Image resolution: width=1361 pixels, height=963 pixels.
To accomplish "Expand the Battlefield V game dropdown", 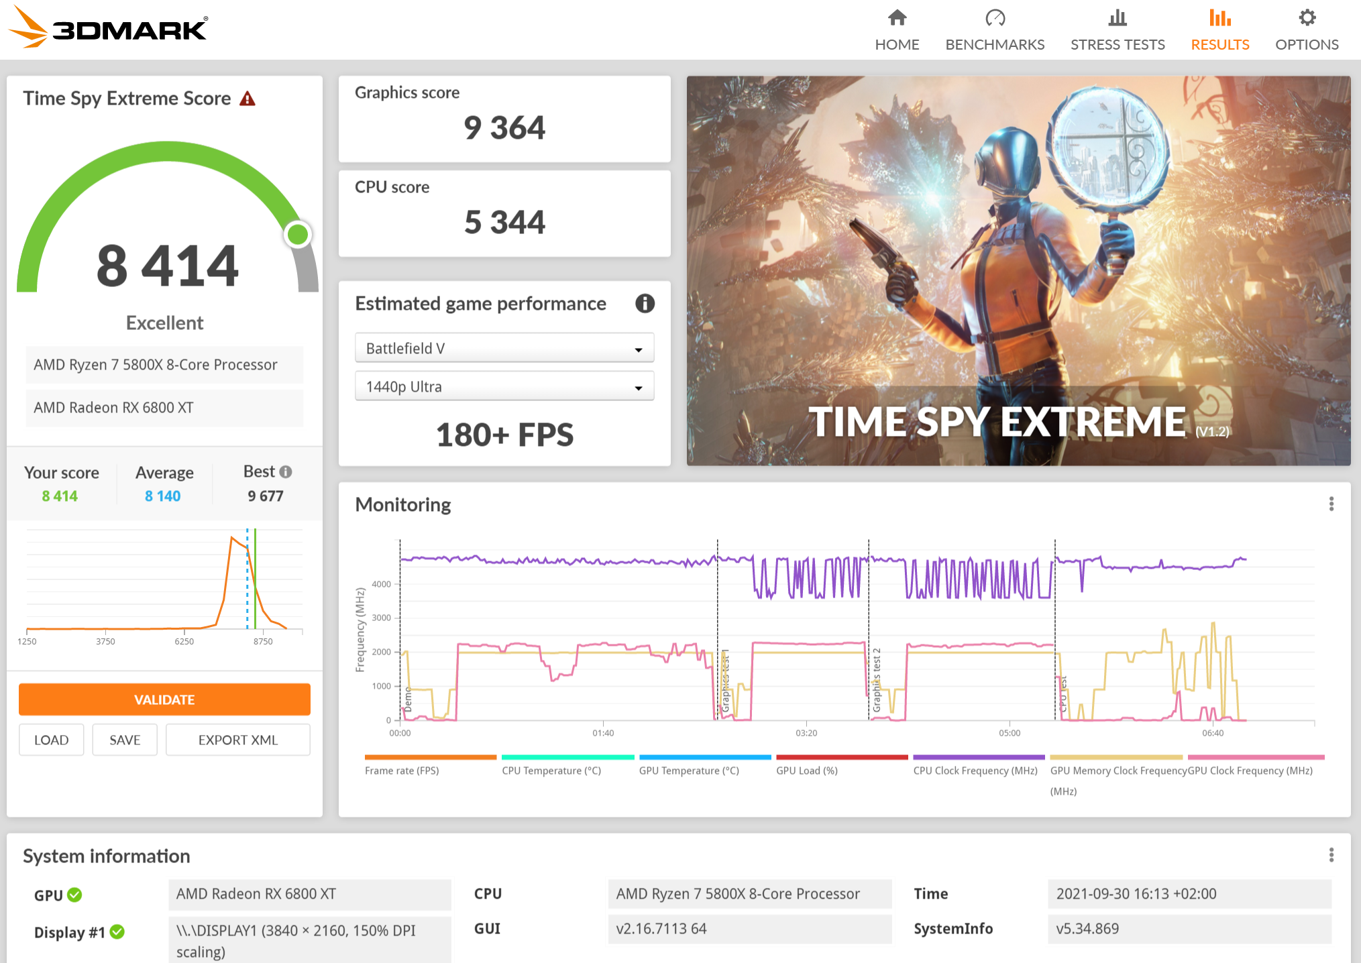I will tap(504, 349).
